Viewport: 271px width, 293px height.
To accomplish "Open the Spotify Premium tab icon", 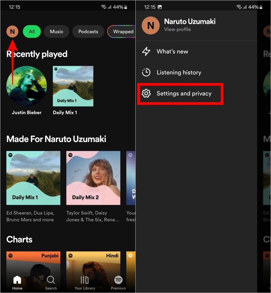I will click(x=118, y=280).
